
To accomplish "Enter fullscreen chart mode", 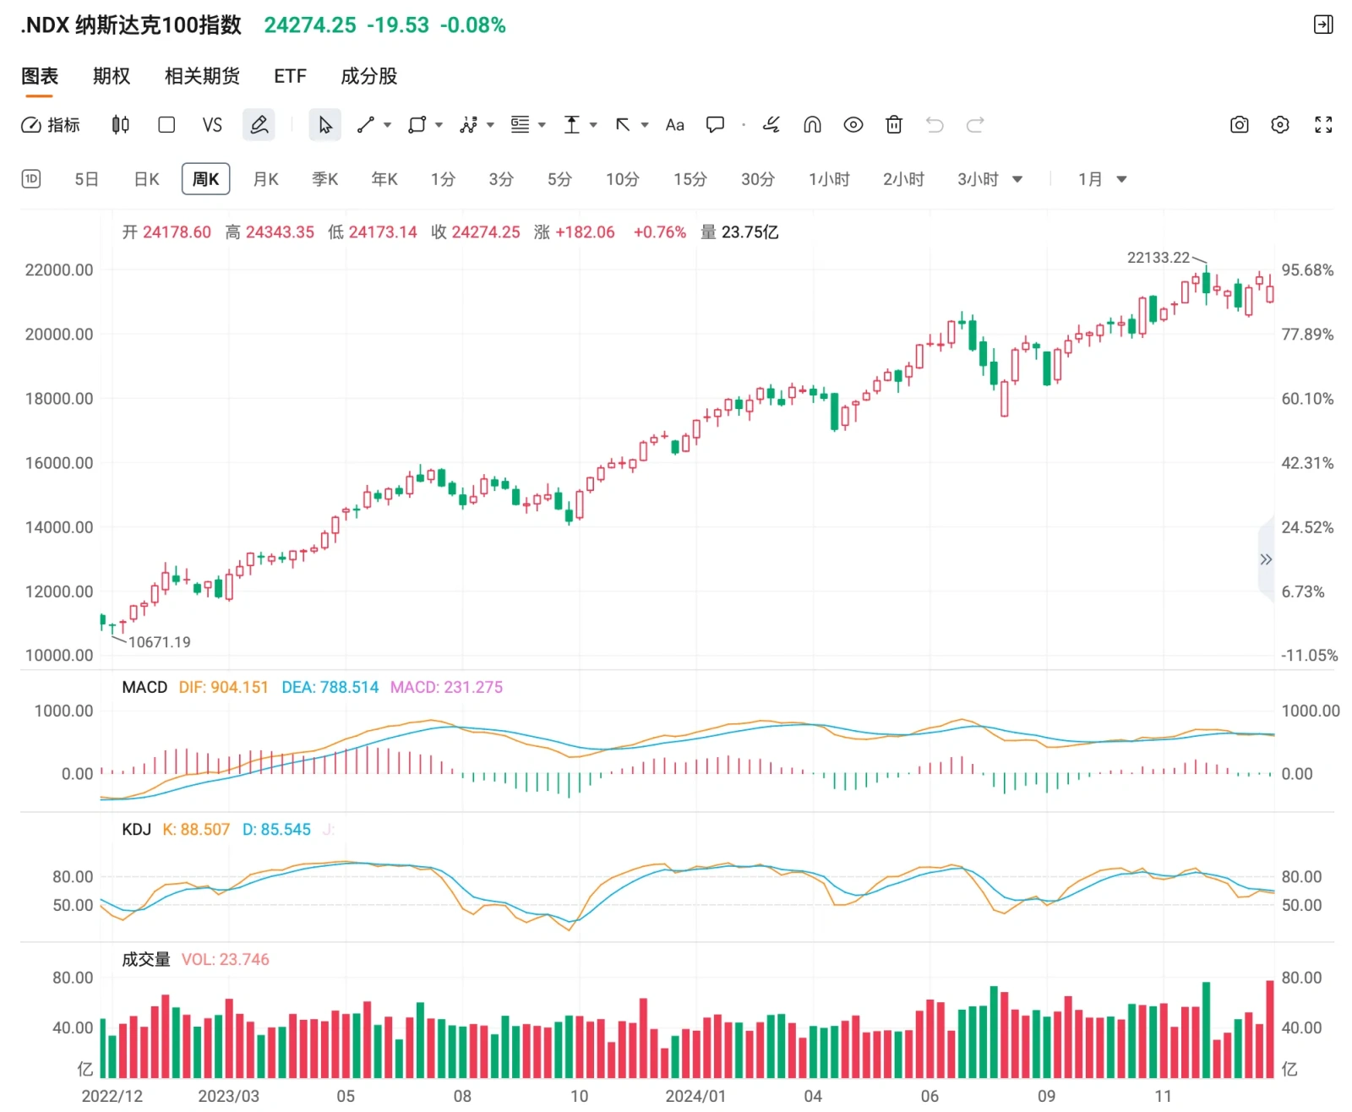I will point(1323,125).
